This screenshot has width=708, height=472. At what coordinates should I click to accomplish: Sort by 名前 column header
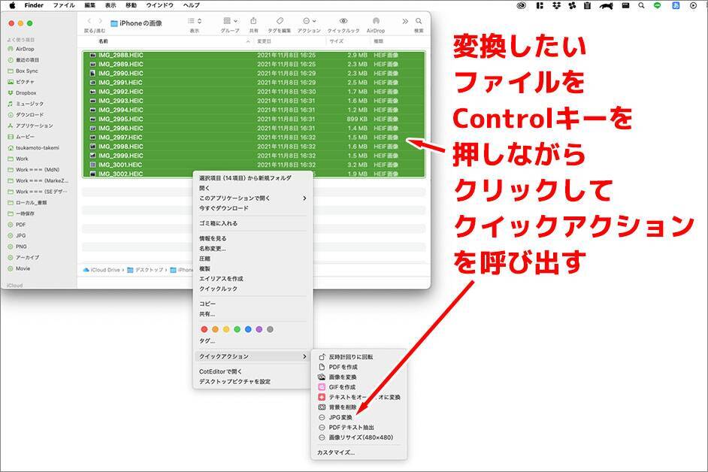[x=104, y=41]
